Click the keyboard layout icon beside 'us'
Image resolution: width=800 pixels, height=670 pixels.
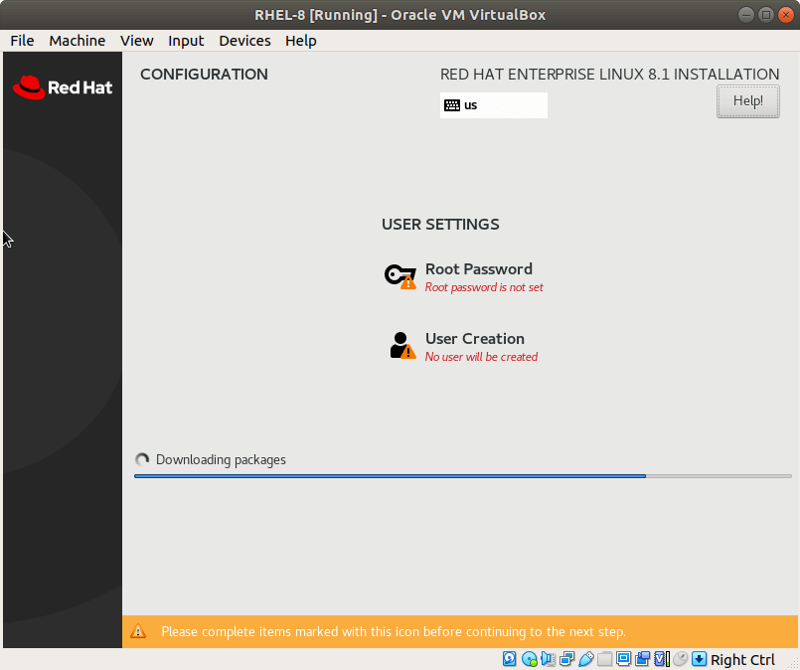pos(451,105)
